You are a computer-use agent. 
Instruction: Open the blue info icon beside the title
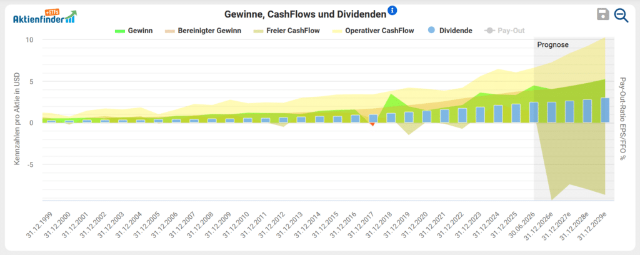coord(392,11)
